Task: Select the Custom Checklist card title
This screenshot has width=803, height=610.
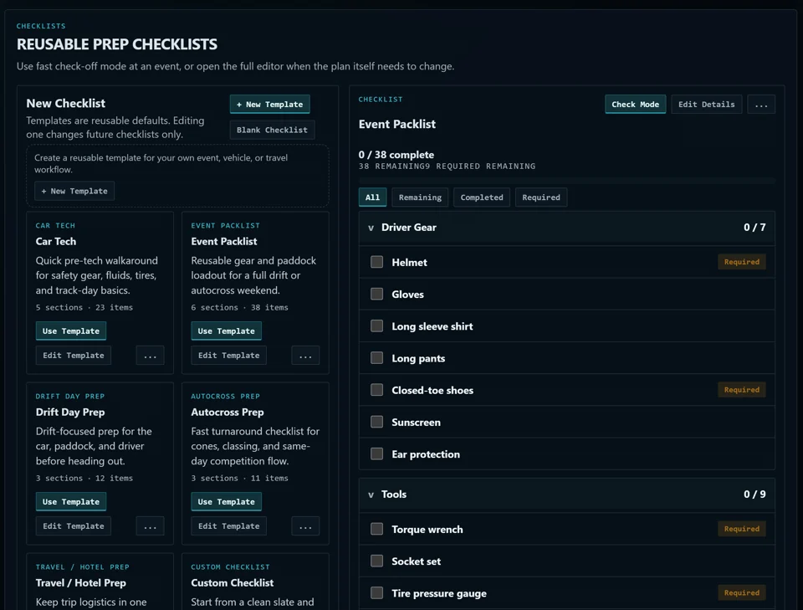Action: [232, 583]
